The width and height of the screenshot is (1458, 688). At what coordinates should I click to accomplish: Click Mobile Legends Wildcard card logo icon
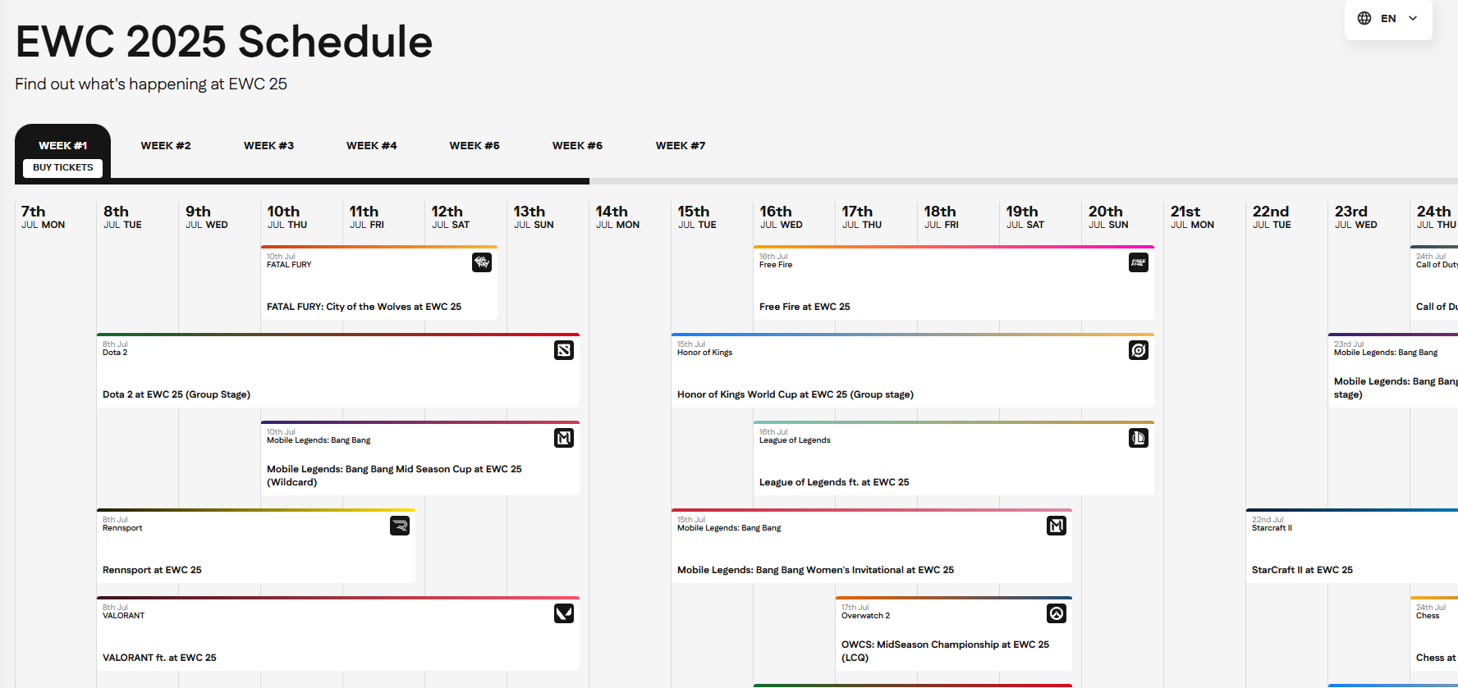point(564,438)
